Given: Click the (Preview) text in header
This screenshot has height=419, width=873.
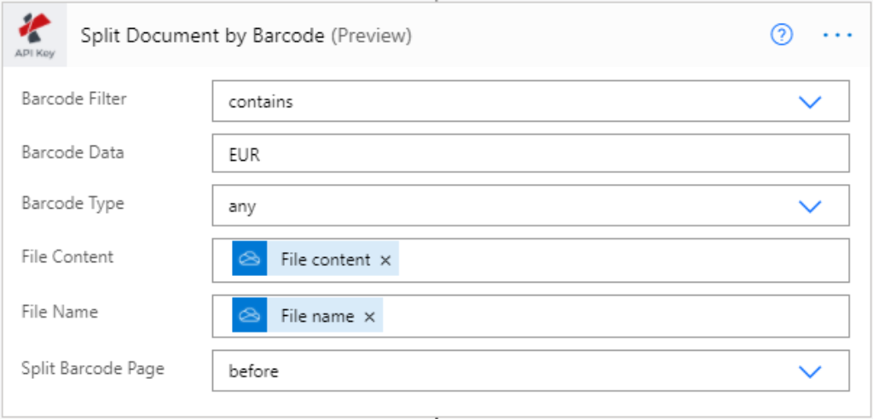Looking at the screenshot, I should pos(371,36).
